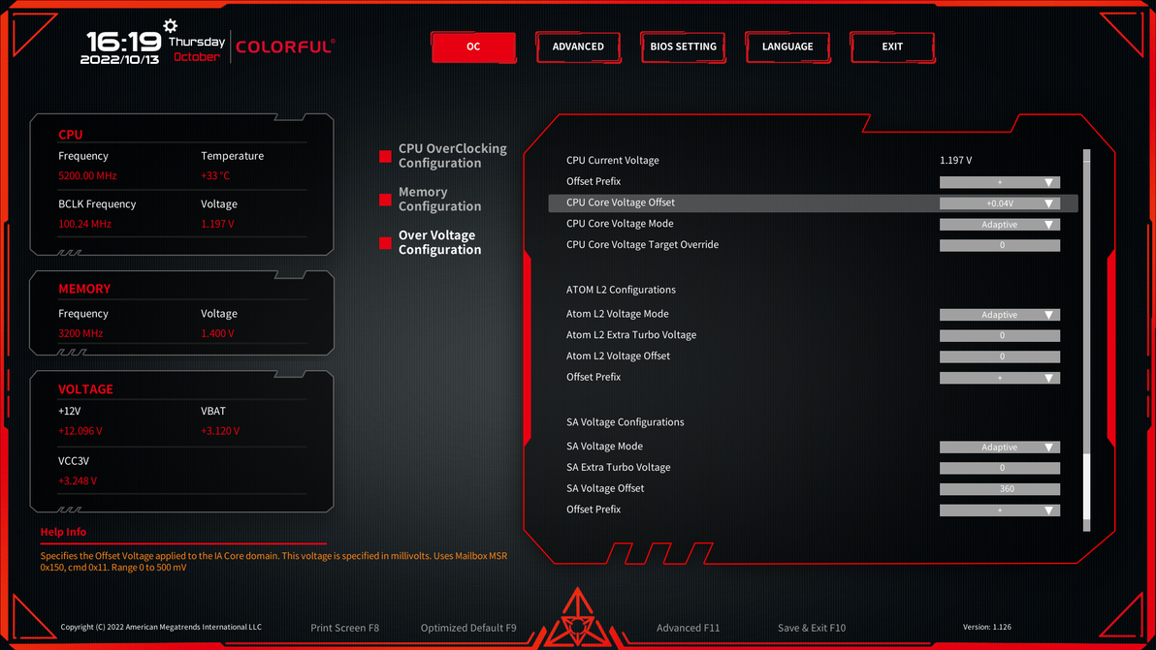The image size is (1156, 650).
Task: Click the VOLTAGE panel heading
Action: [x=85, y=389]
